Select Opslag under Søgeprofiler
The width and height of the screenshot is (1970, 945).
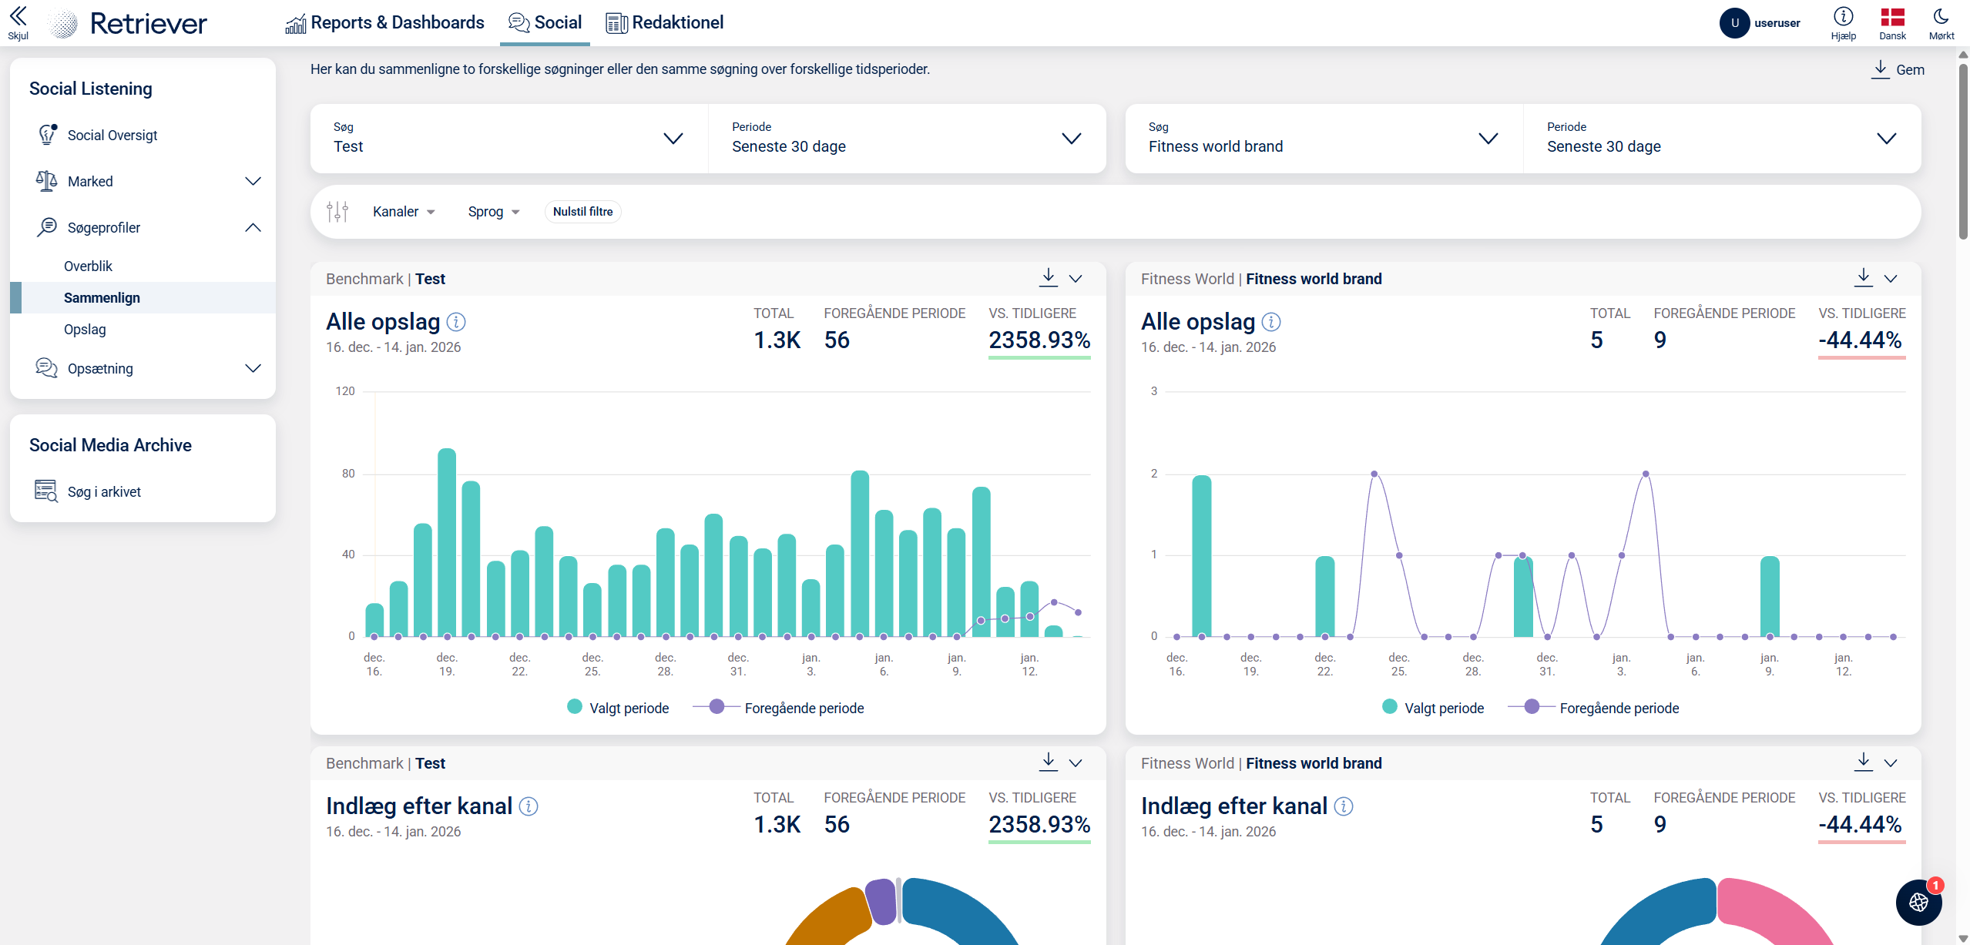pyautogui.click(x=85, y=330)
